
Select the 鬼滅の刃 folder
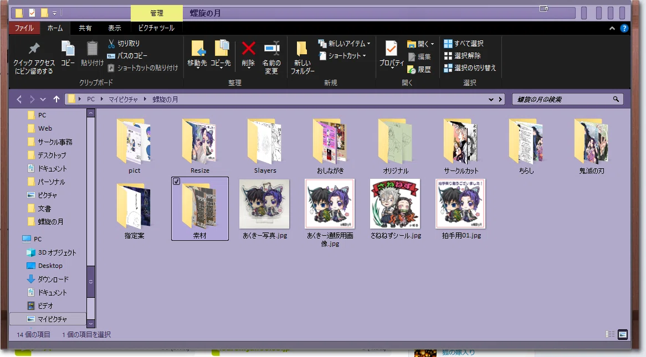coord(592,146)
